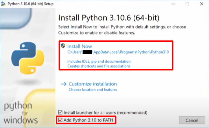Click 'Install launcher for all users (recommended)' label

pyautogui.click(x=105, y=113)
